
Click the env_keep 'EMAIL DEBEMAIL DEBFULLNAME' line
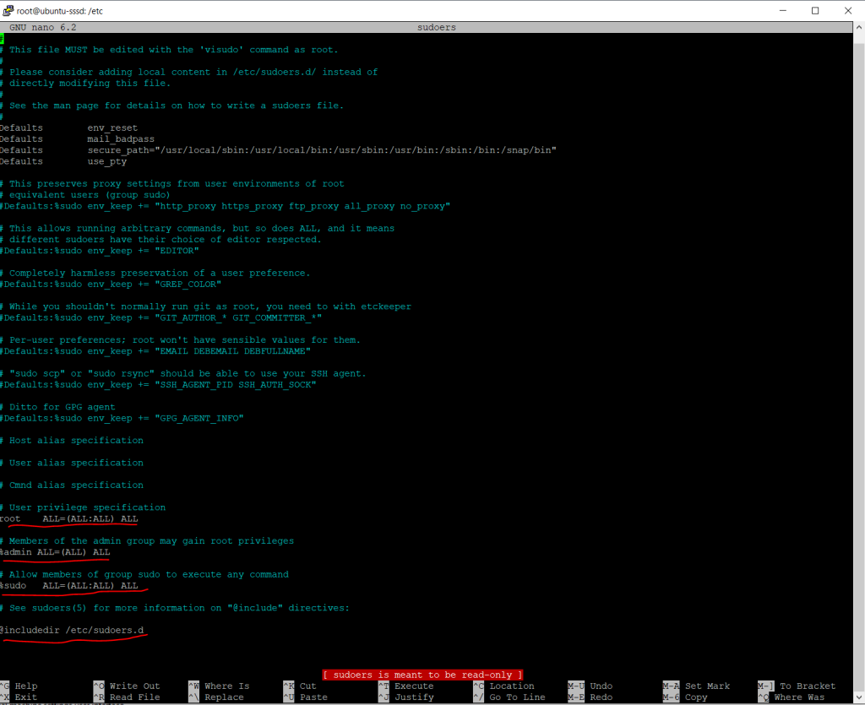coord(155,351)
